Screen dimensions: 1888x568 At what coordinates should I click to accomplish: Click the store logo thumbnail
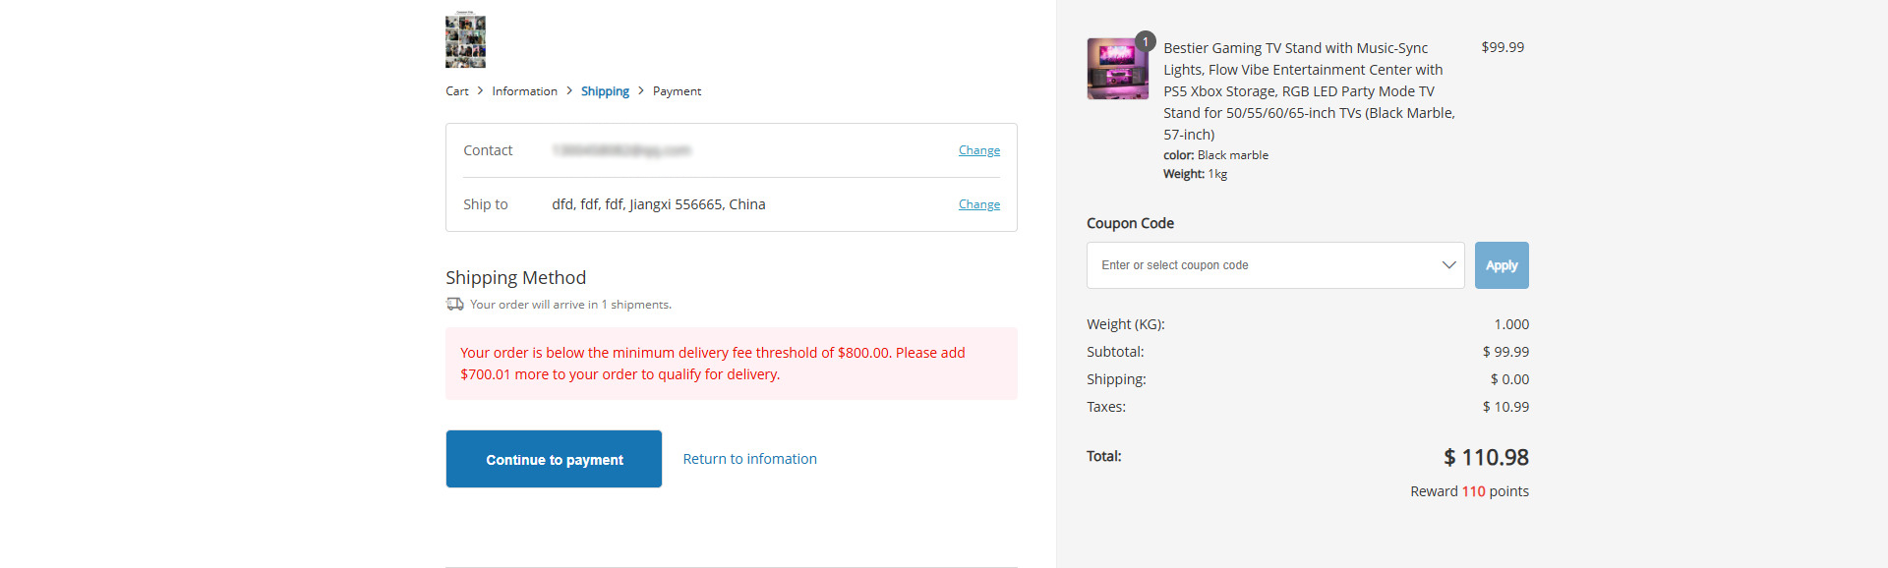[465, 39]
